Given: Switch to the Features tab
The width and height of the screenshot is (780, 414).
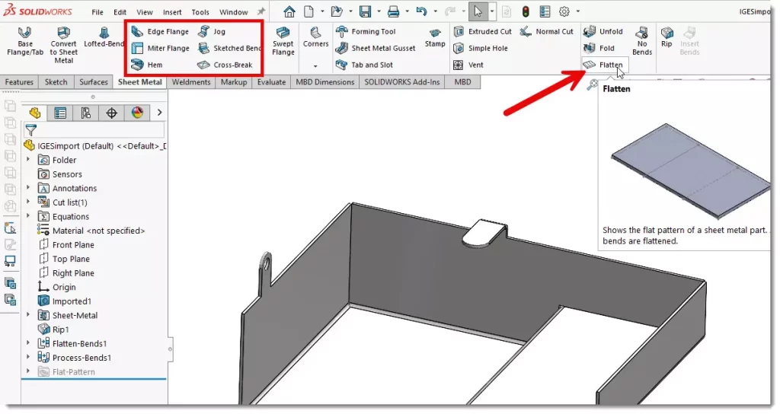Looking at the screenshot, I should click(x=19, y=82).
